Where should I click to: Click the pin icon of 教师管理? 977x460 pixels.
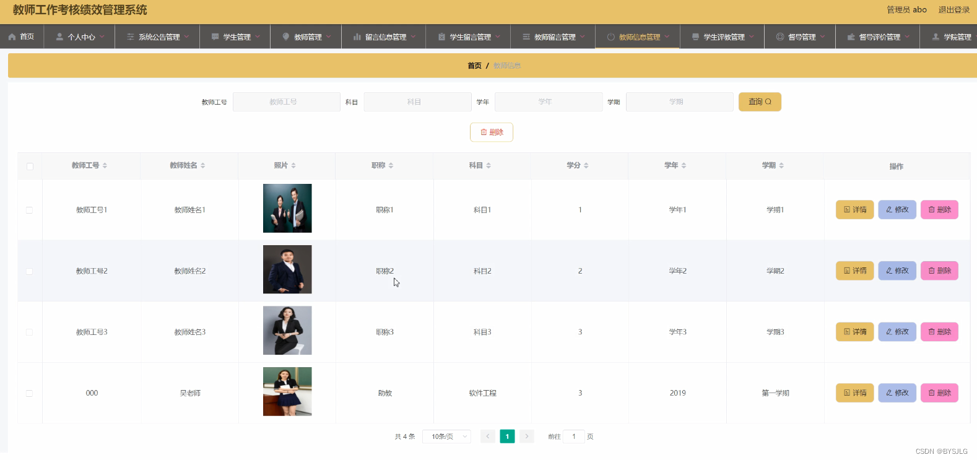286,37
